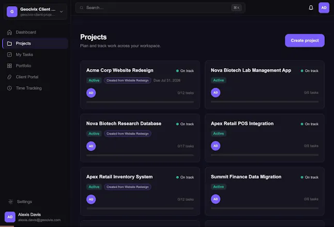Click Alexis Davis name in the sidebar
This screenshot has height=227, width=334.
pos(29,215)
